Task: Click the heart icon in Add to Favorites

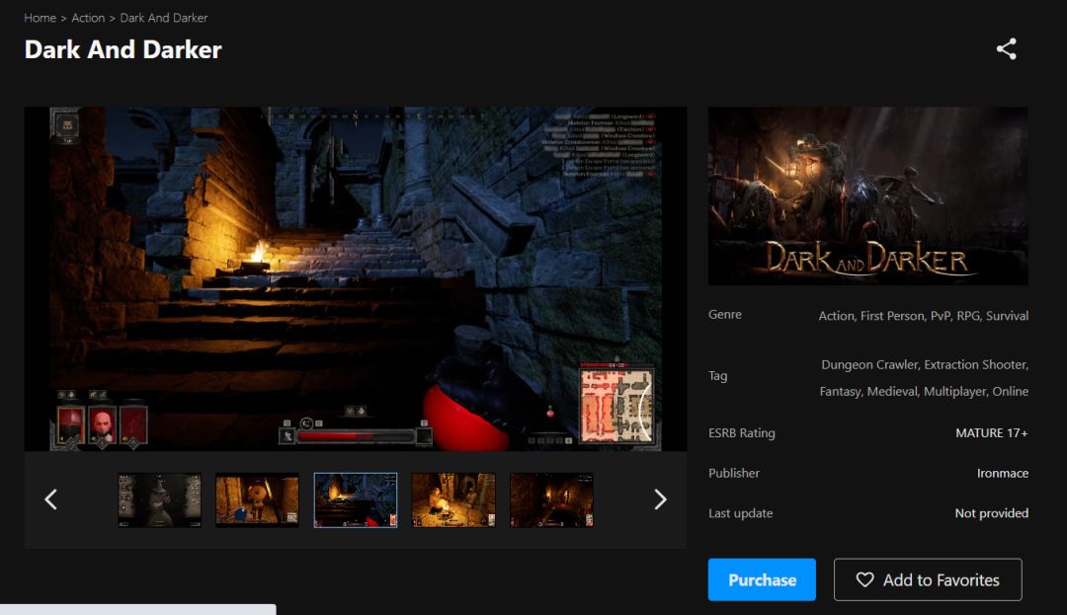Action: coord(864,579)
